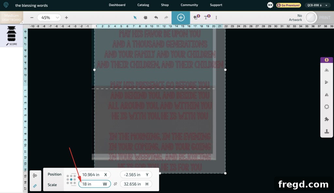Click the stamp icon in right panel
The width and height of the screenshot is (334, 193).
pyautogui.click(x=326, y=131)
